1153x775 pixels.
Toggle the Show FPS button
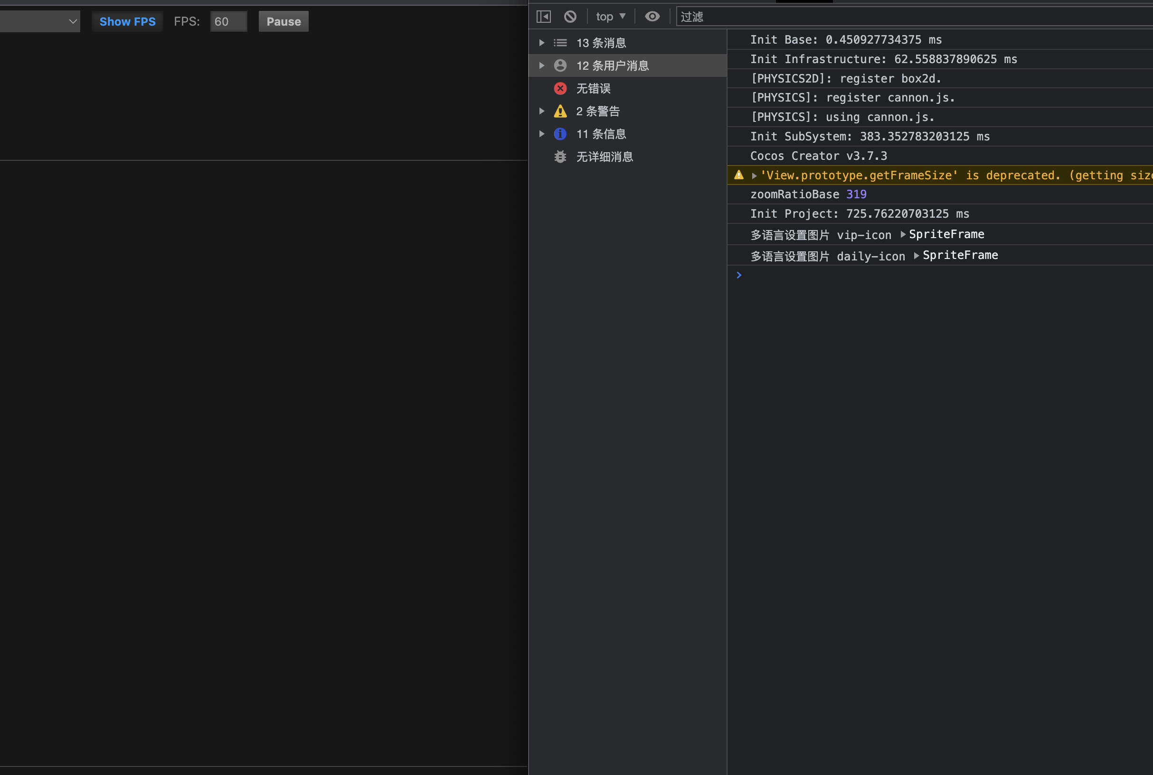pos(127,22)
